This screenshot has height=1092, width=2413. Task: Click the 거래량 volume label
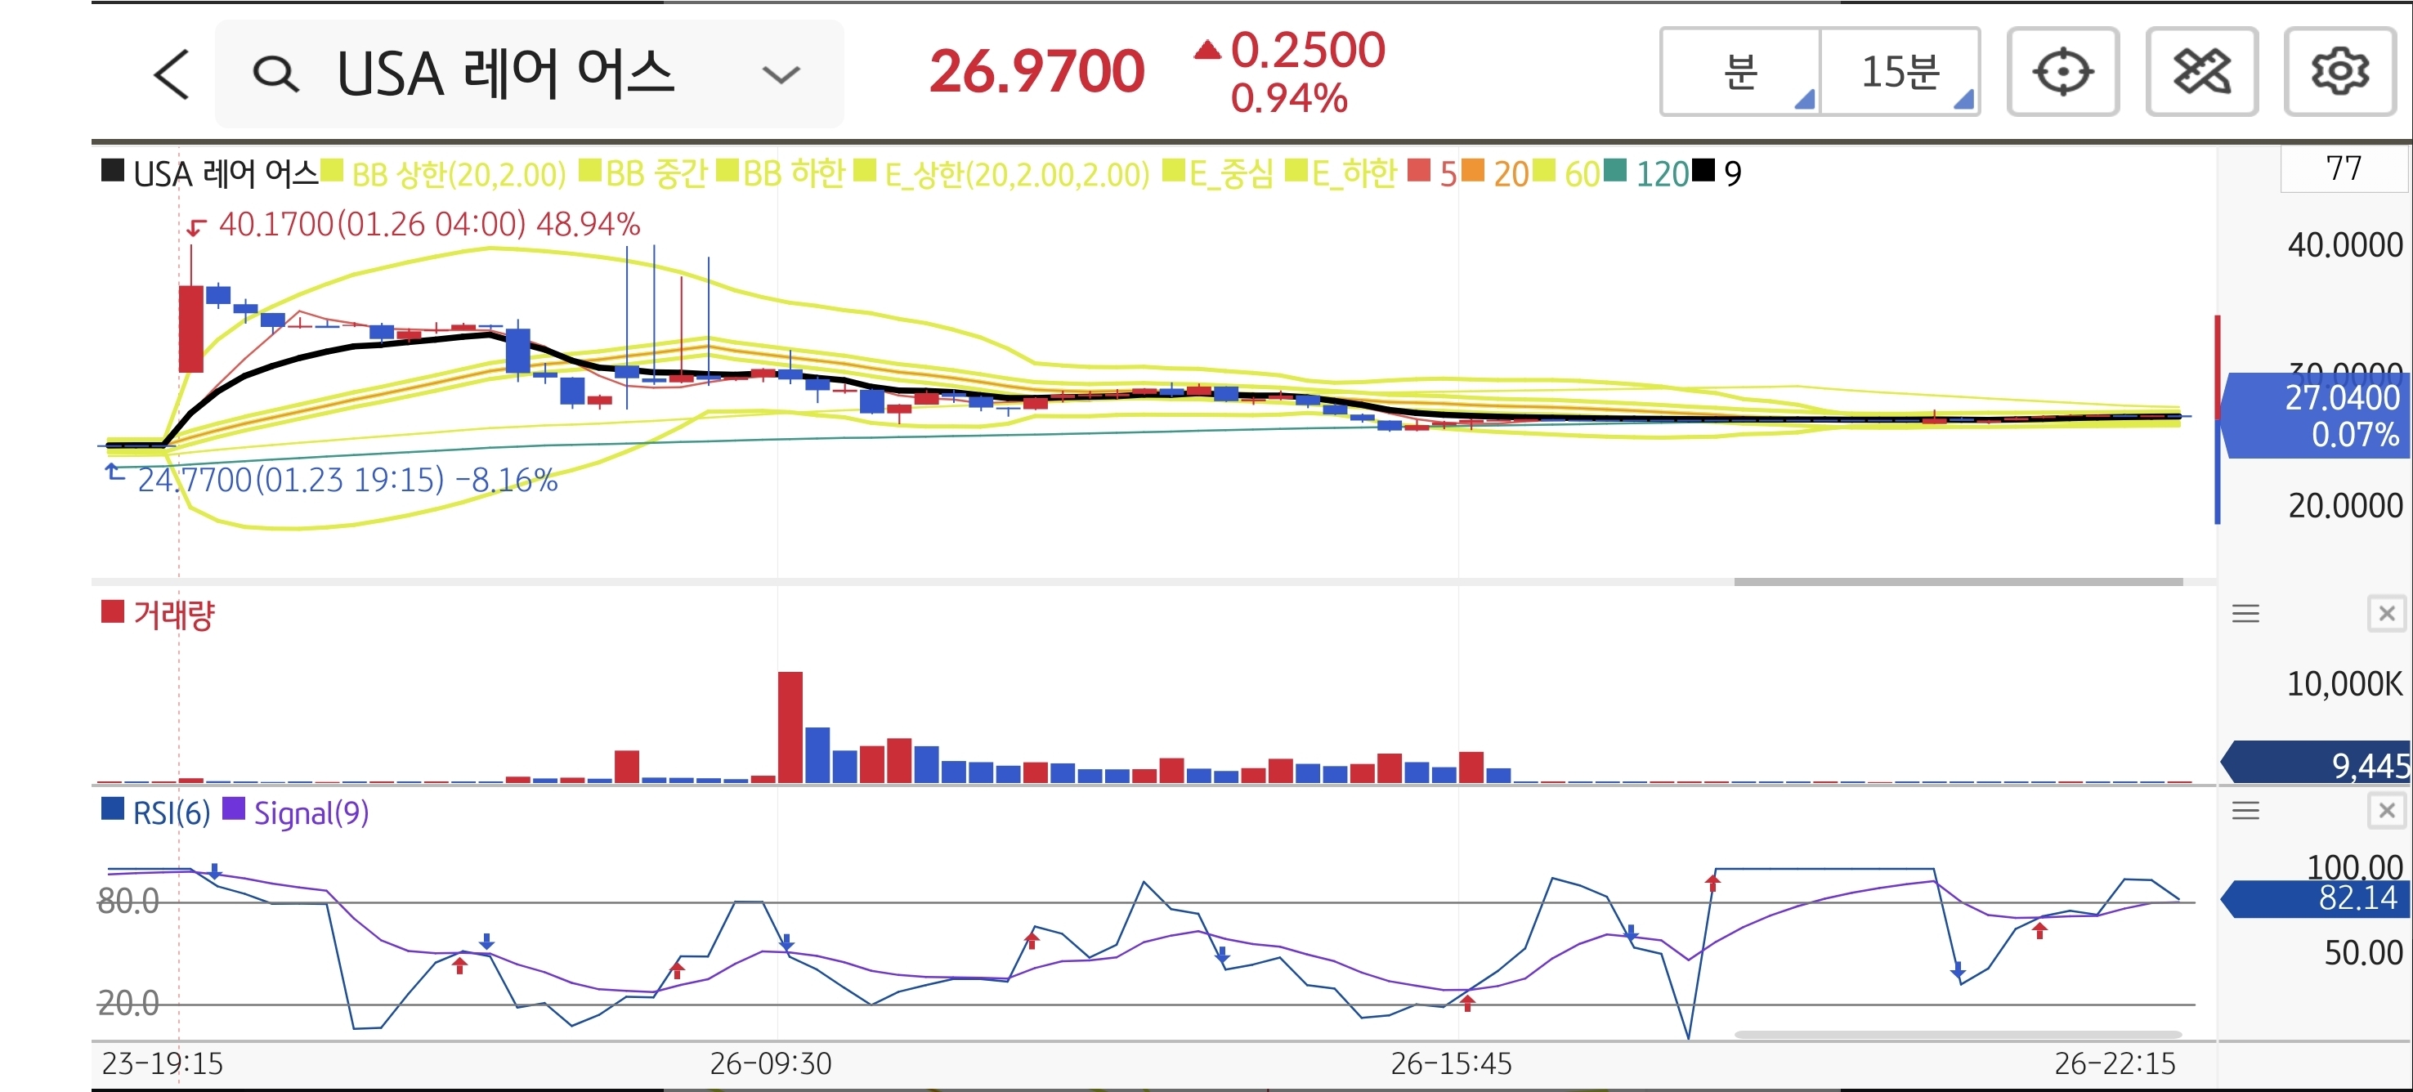[173, 615]
